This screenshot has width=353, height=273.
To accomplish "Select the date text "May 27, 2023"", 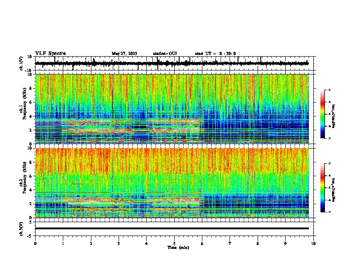I will (124, 54).
